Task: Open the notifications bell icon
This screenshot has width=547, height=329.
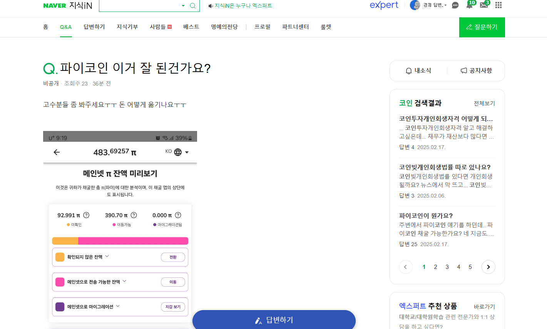Action: [469, 5]
